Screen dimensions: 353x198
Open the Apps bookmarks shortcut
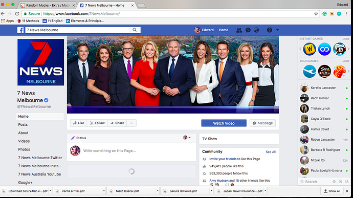click(8, 21)
